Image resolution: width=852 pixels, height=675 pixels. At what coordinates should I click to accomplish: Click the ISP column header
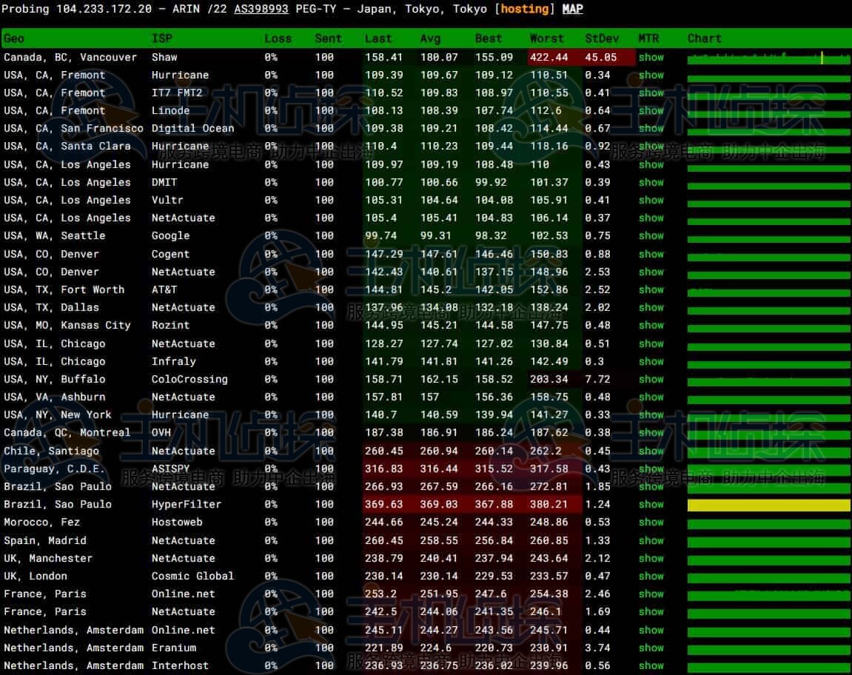pyautogui.click(x=162, y=38)
